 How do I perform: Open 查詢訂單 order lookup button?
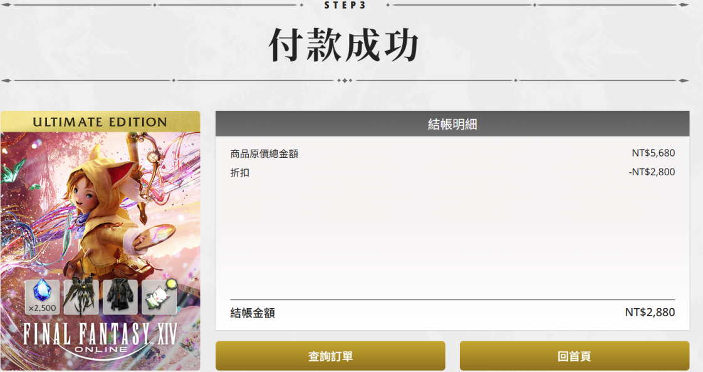point(330,356)
